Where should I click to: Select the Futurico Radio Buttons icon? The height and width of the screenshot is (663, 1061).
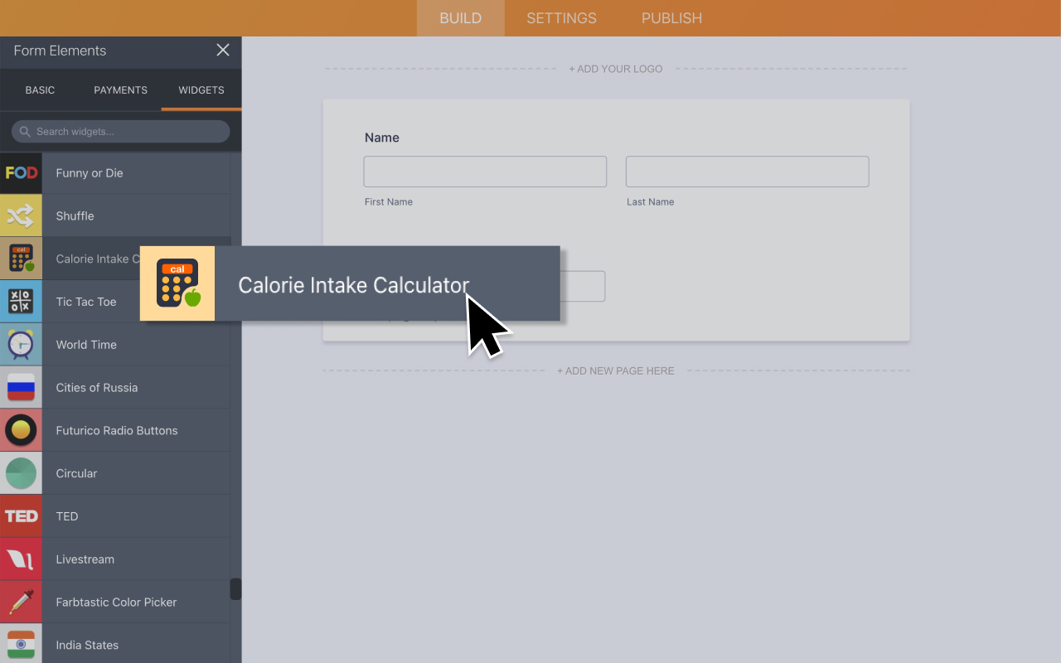click(x=21, y=430)
